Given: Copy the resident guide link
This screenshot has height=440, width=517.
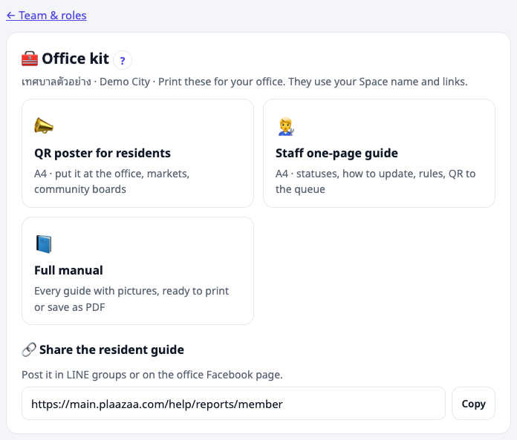Looking at the screenshot, I should pyautogui.click(x=473, y=404).
